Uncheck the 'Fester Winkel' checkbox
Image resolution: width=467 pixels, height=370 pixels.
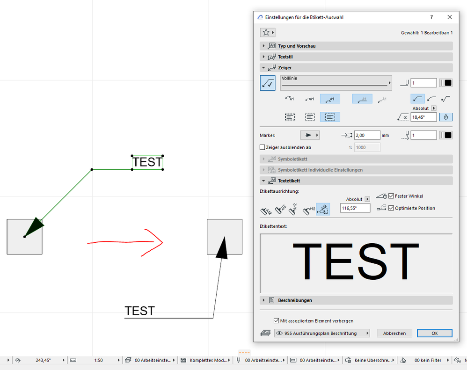(391, 196)
